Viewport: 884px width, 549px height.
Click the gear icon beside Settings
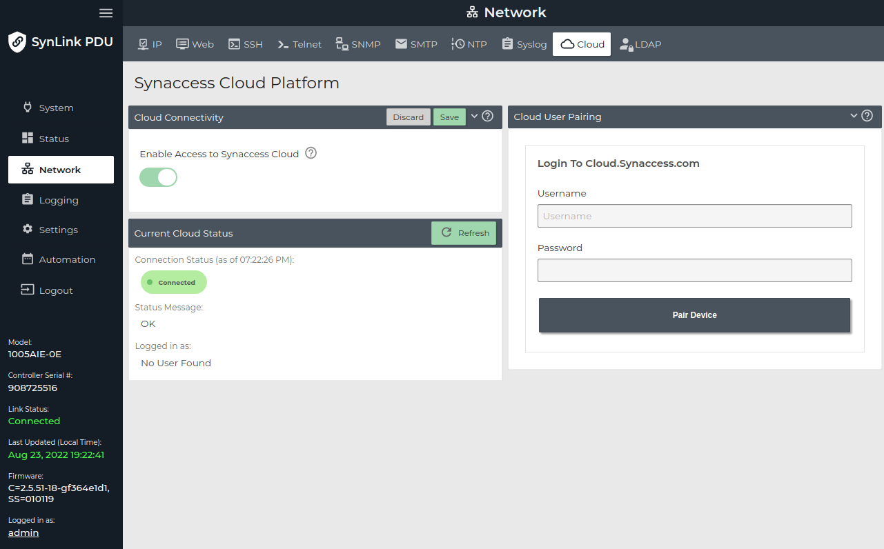click(28, 229)
